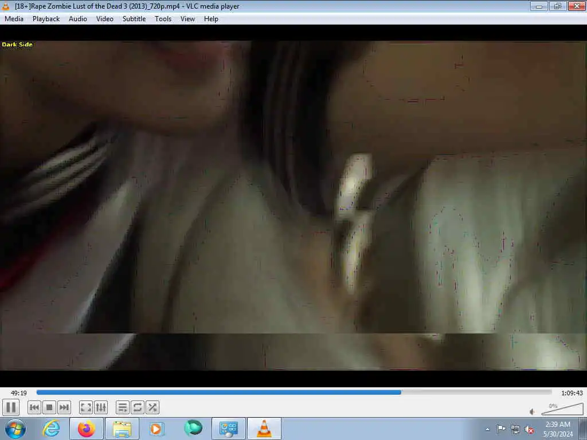The image size is (587, 440).
Task: Unmute audio via speaker icon
Action: point(532,411)
